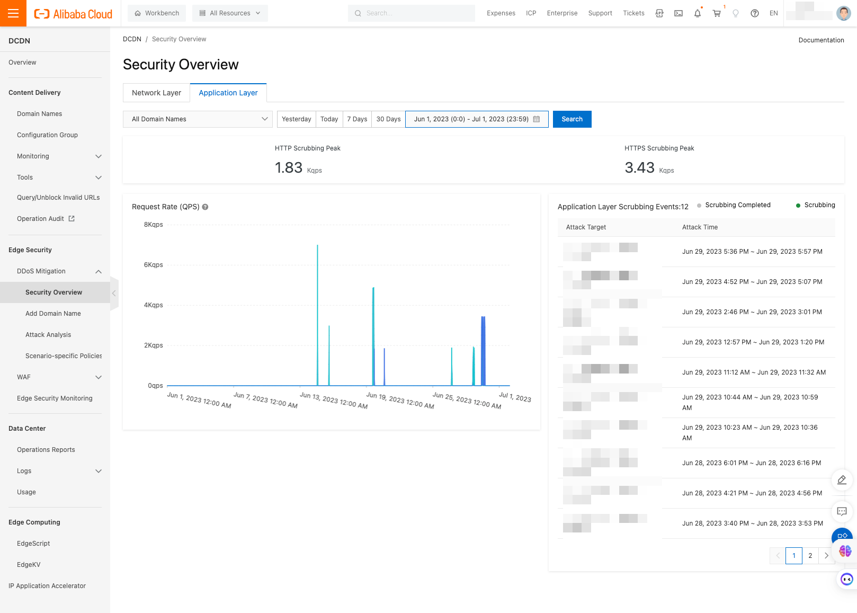This screenshot has width=857, height=613.
Task: Switch to the Network Layer tab
Action: point(156,93)
